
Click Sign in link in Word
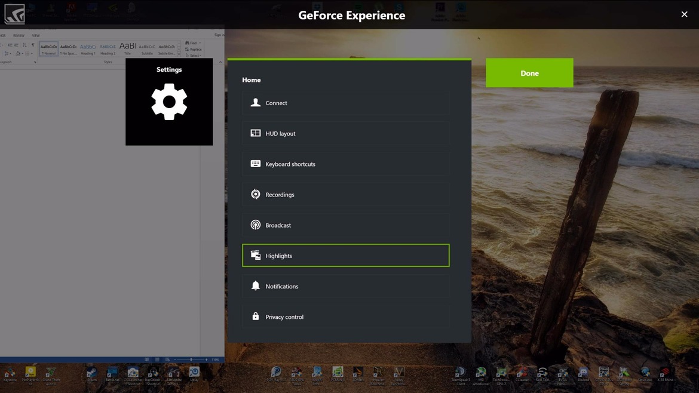pos(219,35)
